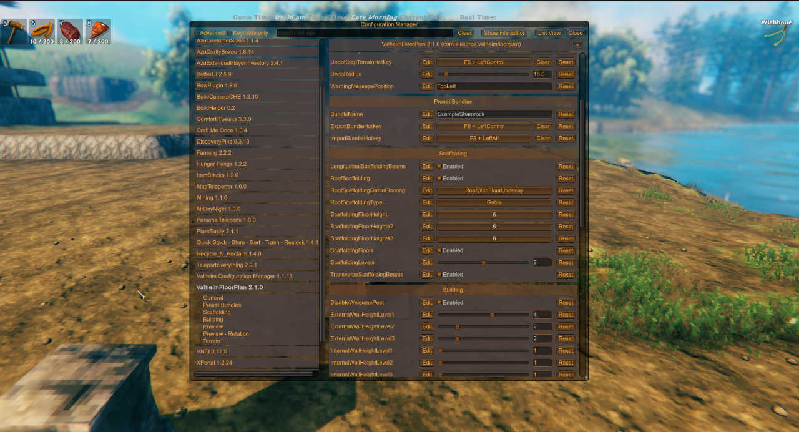Click the Search settings field
This screenshot has width=799, height=432.
click(x=365, y=33)
